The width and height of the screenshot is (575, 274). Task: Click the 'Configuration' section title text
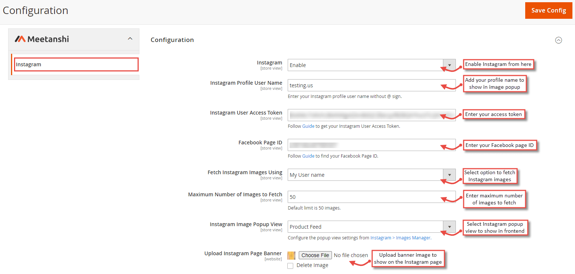pyautogui.click(x=172, y=40)
